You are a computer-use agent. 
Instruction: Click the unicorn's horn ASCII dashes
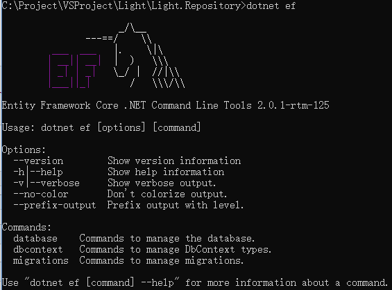pyautogui.click(x=99, y=38)
